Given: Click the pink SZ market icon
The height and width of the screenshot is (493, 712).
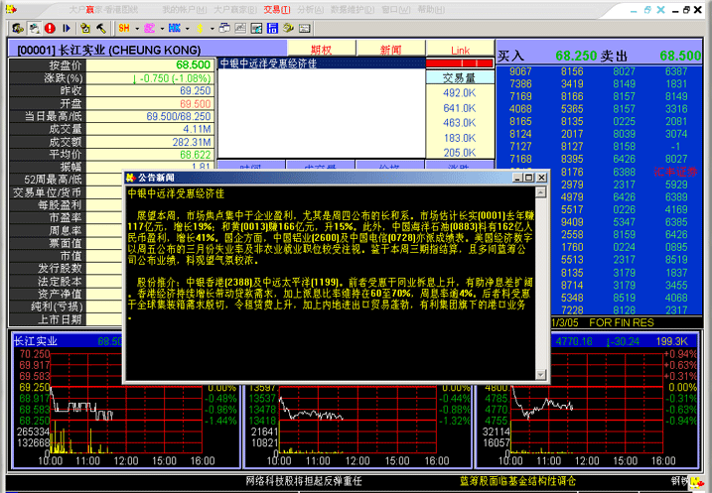Looking at the screenshot, I should [x=149, y=28].
